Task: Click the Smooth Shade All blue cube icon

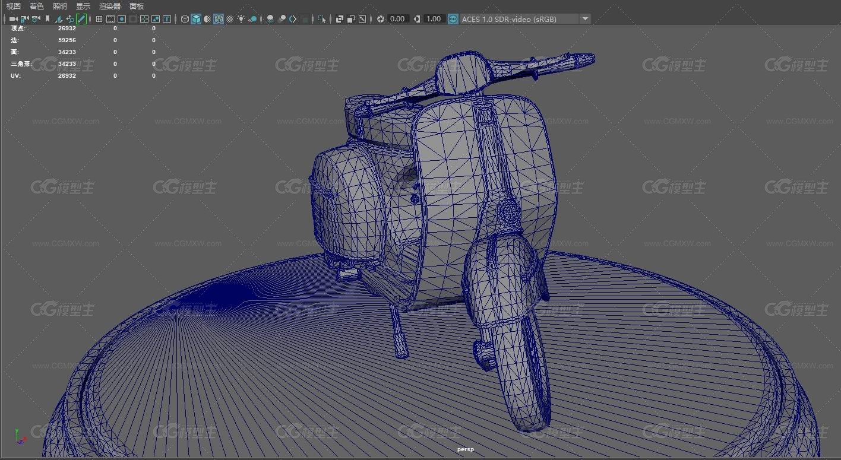Action: coord(196,19)
